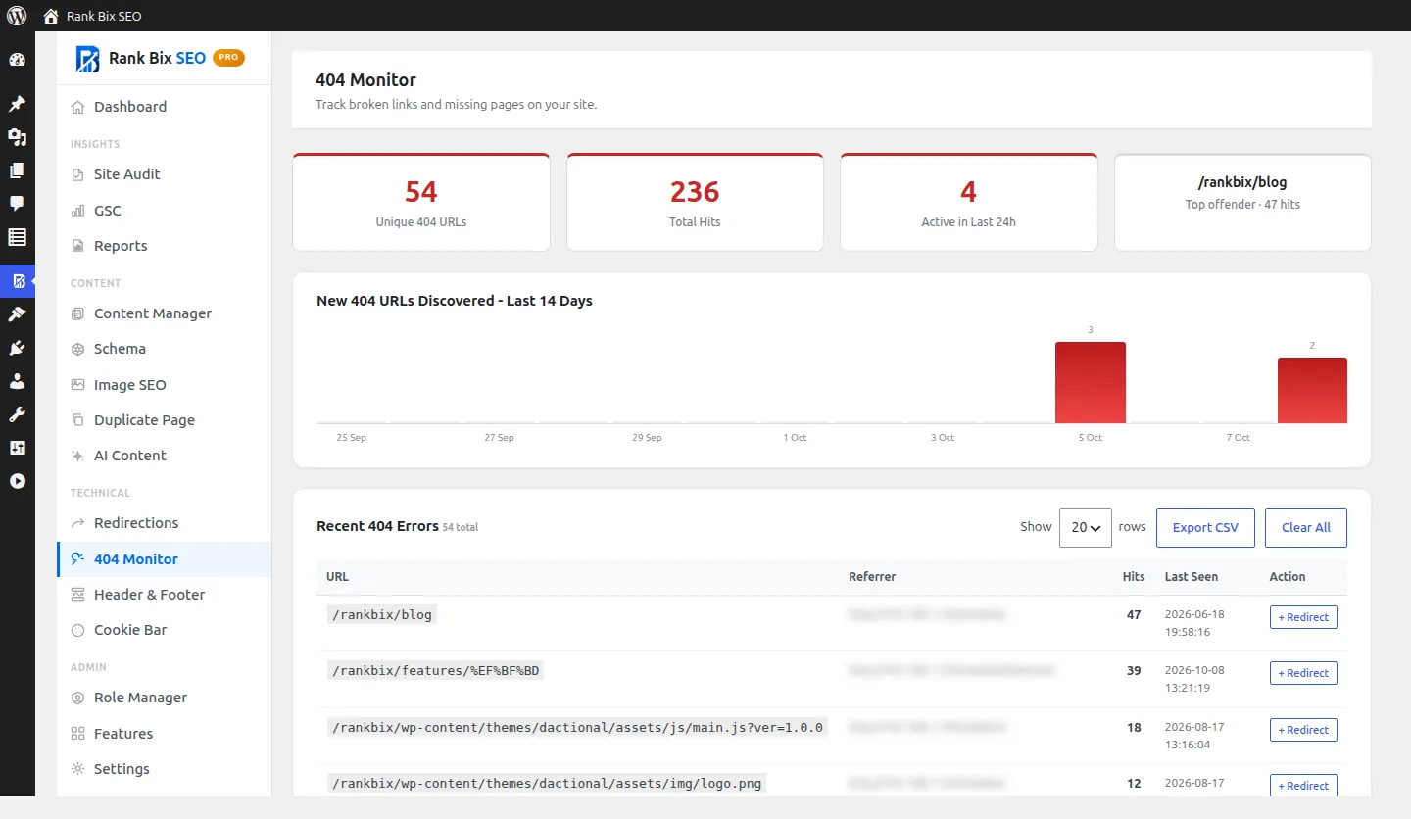Open the Image SEO menu item

click(164, 385)
